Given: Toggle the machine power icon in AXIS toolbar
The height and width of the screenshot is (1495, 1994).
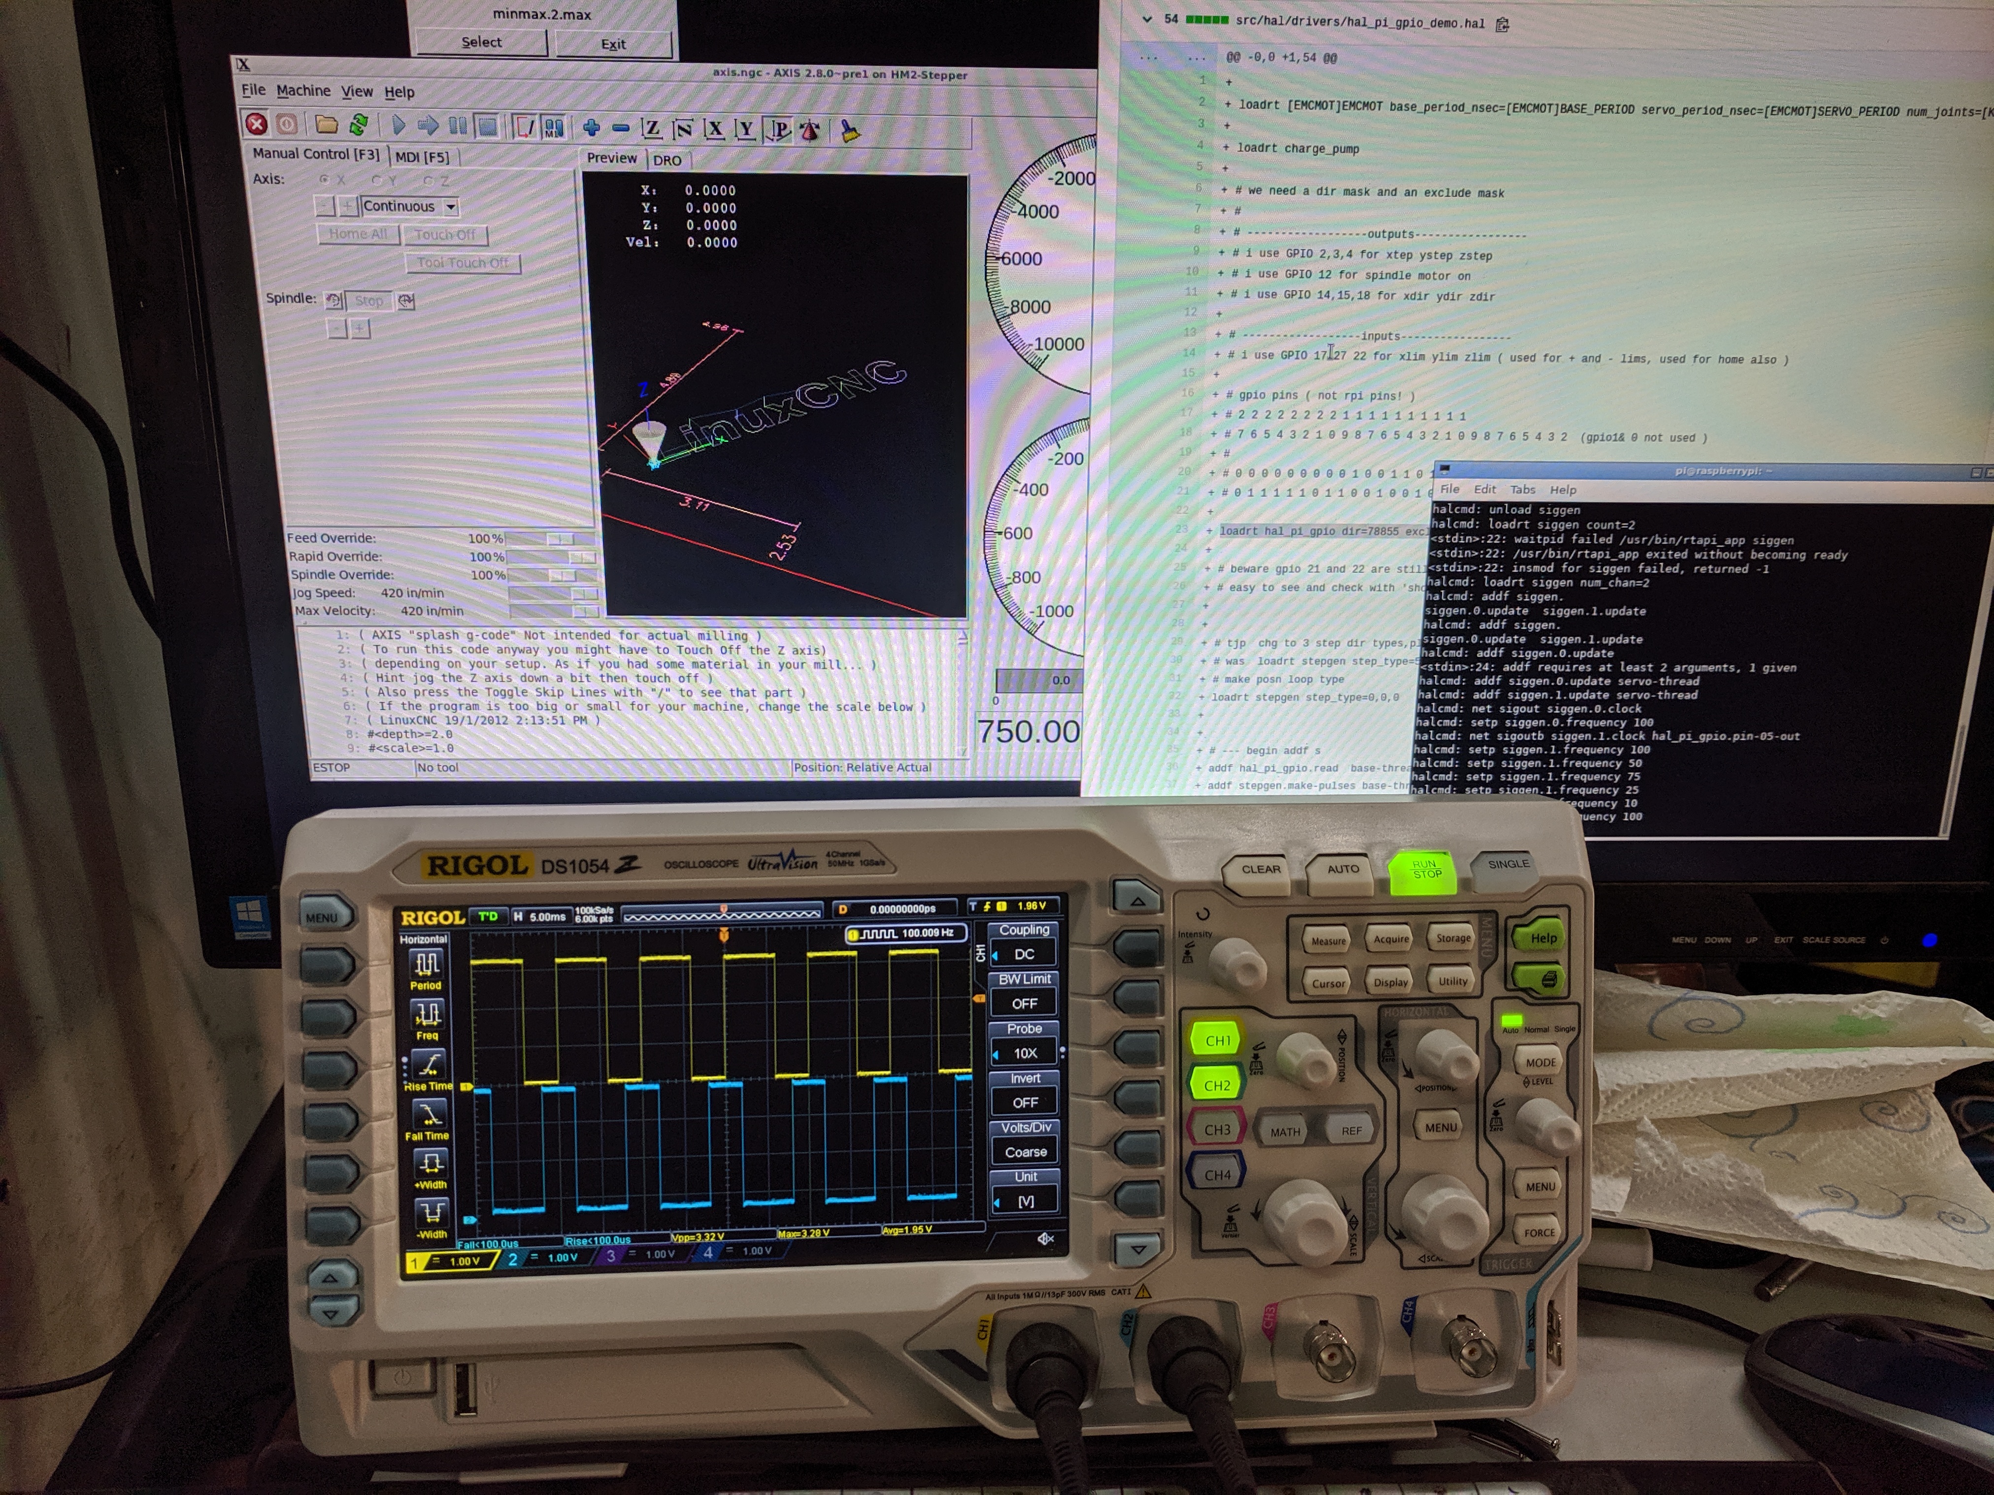Looking at the screenshot, I should [287, 125].
